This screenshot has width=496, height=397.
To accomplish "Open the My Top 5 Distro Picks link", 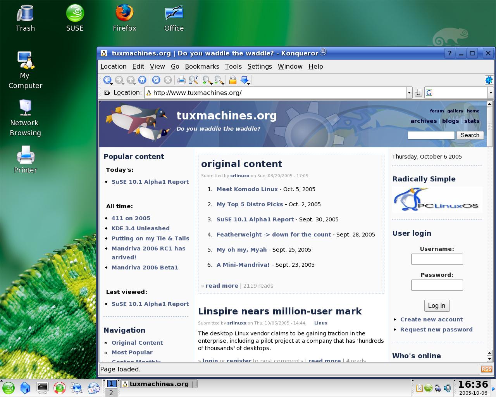I will click(x=250, y=204).
